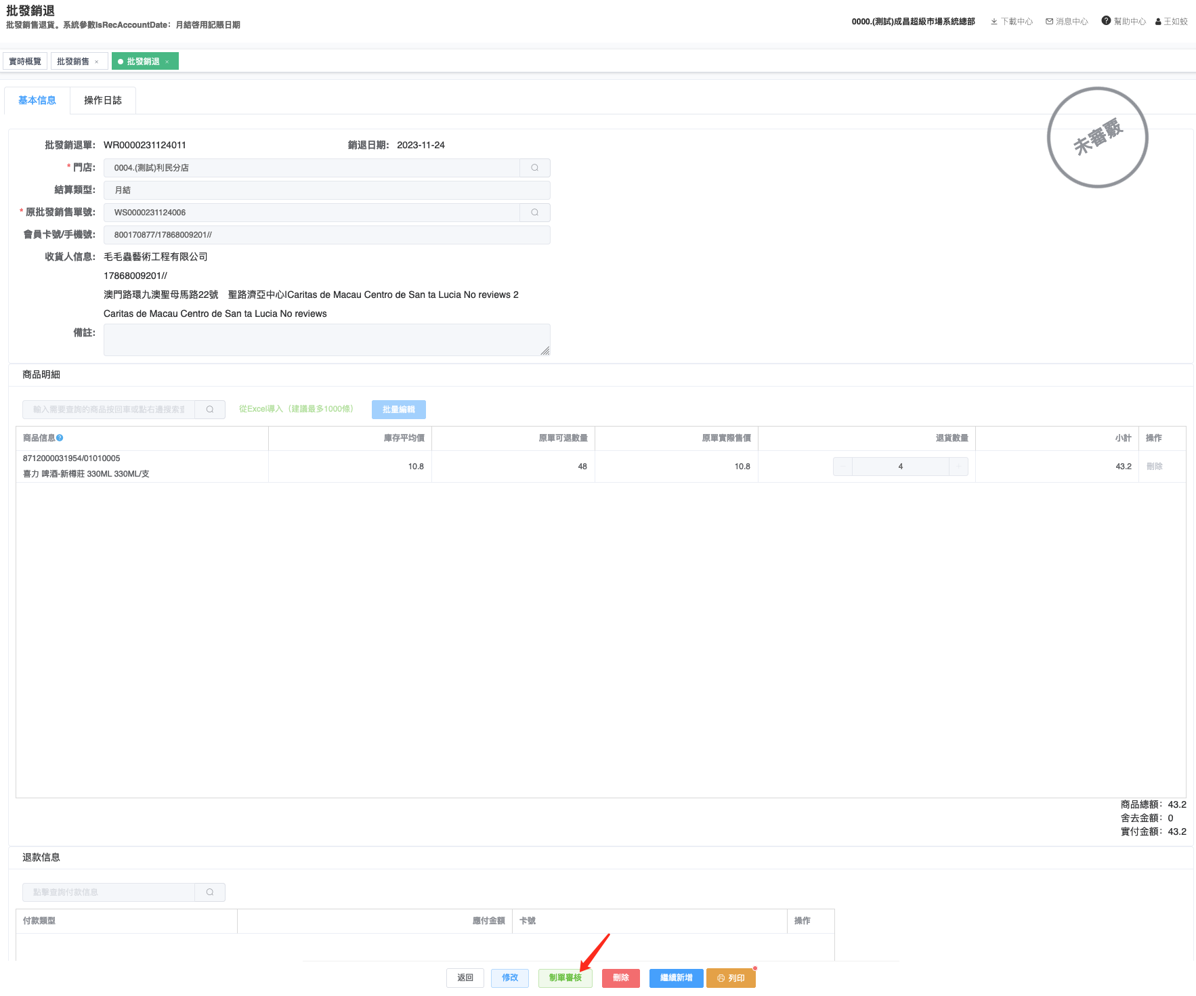Switch to the 操作日誌 tab

point(103,100)
